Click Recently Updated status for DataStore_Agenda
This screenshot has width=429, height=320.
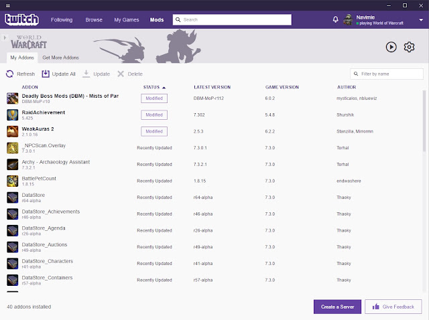coord(154,231)
